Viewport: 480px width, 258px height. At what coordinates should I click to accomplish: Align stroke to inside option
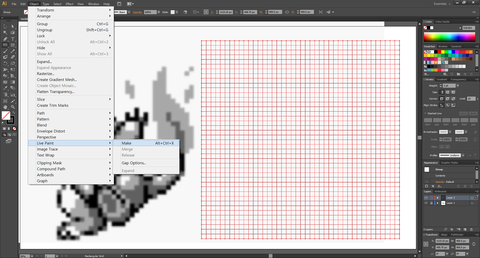[447, 105]
